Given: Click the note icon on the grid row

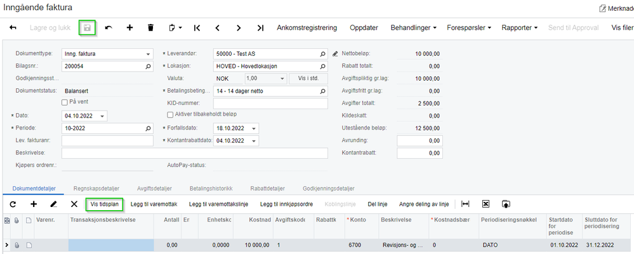Looking at the screenshot, I should point(29,245).
